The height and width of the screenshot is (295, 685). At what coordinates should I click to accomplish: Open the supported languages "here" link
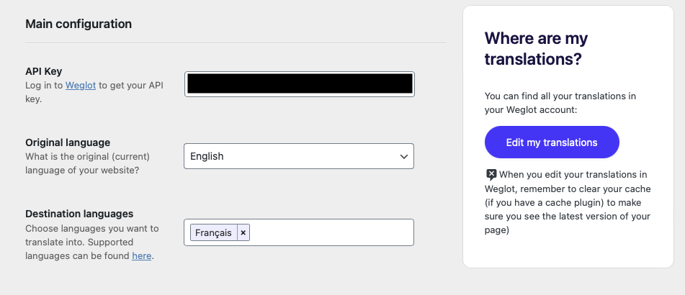[142, 255]
